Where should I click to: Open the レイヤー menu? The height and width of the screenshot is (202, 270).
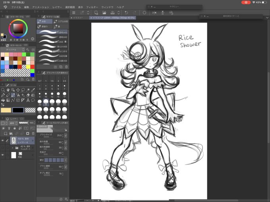[x=57, y=7]
